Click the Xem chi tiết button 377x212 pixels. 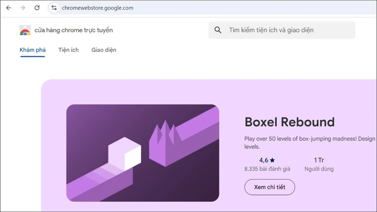coord(270,187)
